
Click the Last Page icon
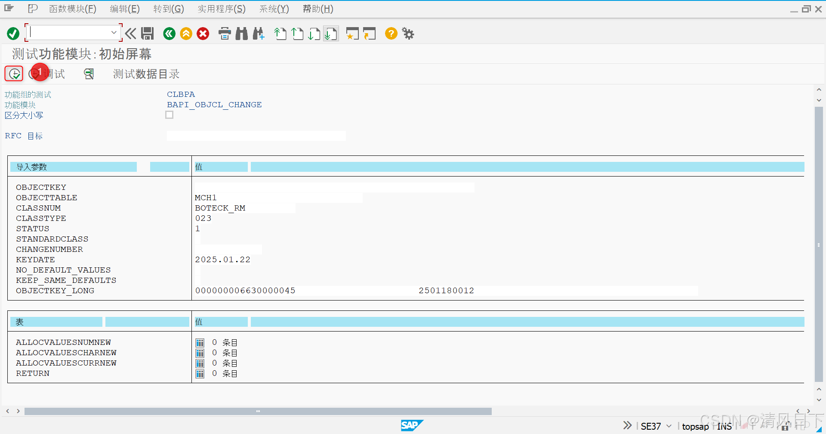[331, 34]
